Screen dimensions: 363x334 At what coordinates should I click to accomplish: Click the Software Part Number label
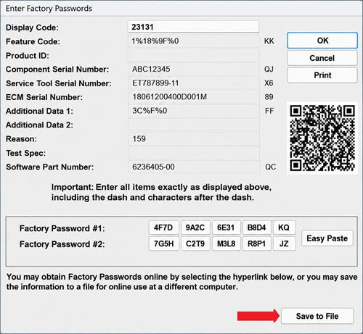pyautogui.click(x=49, y=167)
